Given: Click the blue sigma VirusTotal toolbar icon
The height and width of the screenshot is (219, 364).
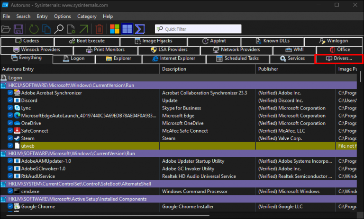Looking at the screenshot, I should [x=139, y=29].
